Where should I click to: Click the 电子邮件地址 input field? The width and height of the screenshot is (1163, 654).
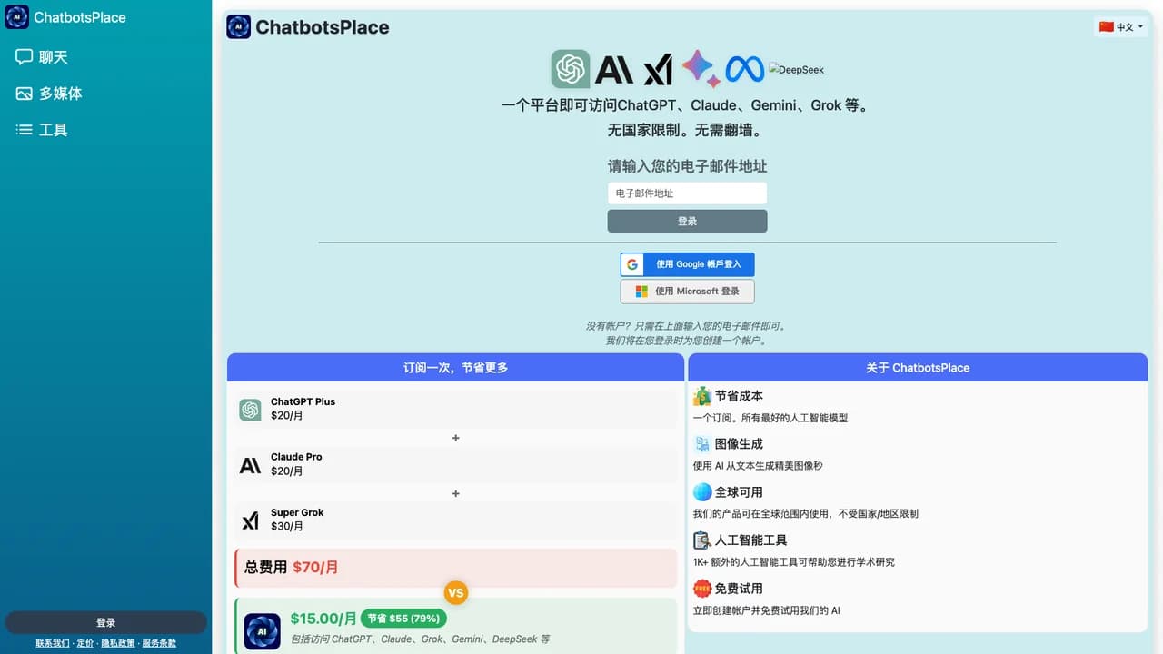pyautogui.click(x=687, y=193)
